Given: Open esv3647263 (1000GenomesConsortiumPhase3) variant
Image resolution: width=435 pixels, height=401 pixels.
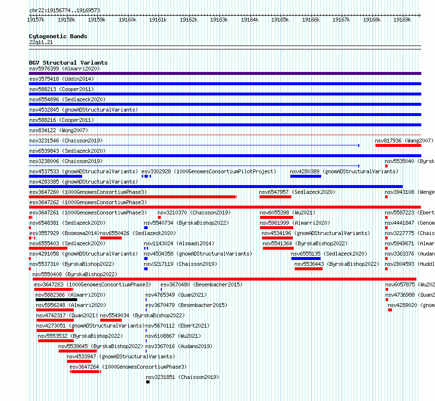Looking at the screenshot, I should click(x=92, y=284).
